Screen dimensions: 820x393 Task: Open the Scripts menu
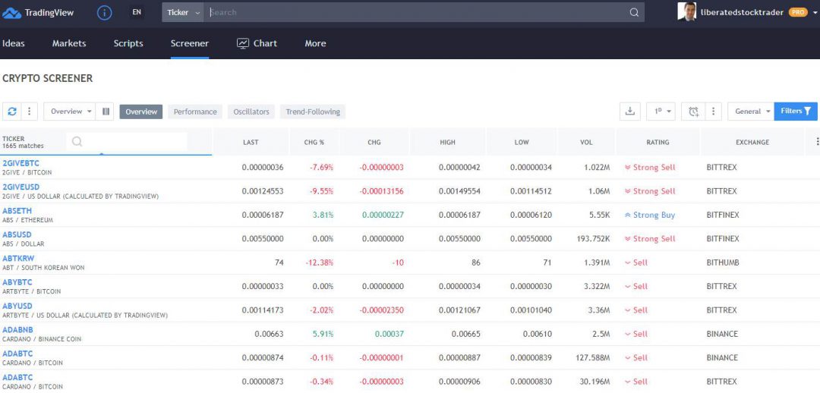128,43
